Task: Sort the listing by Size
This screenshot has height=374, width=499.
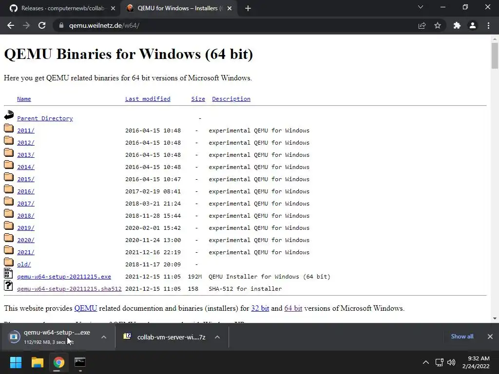Action: (198, 99)
